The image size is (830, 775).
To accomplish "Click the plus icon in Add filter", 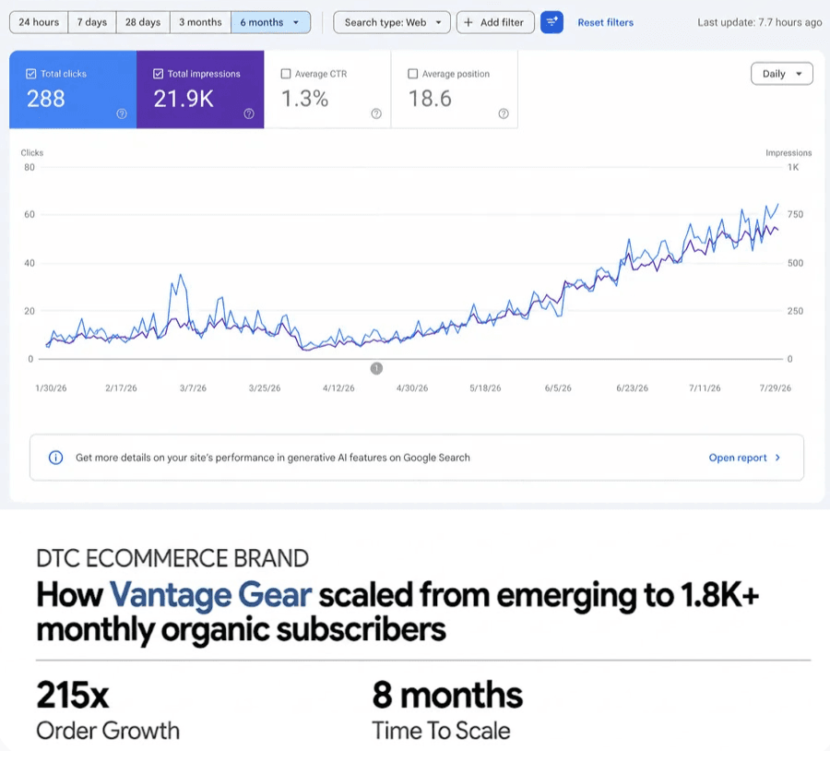I will point(468,22).
